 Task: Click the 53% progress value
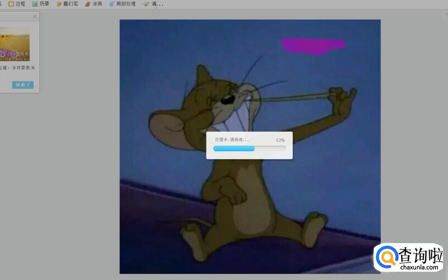click(x=280, y=140)
